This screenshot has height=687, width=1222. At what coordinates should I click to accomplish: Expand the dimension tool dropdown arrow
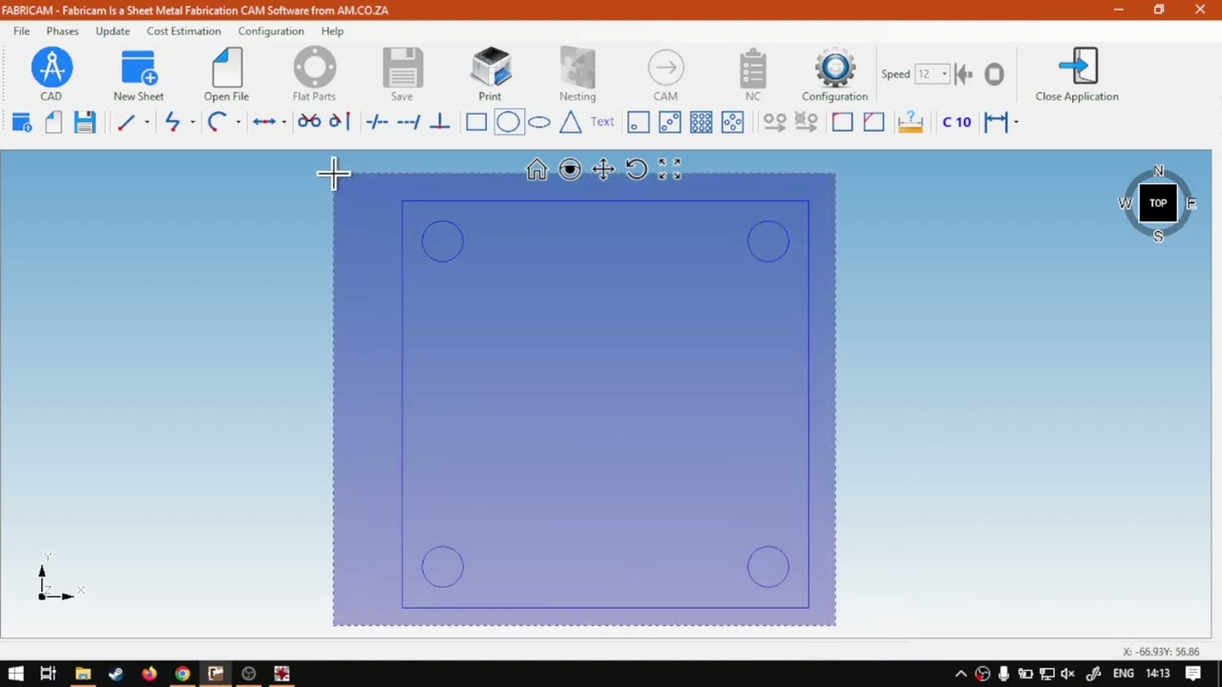(x=1016, y=122)
